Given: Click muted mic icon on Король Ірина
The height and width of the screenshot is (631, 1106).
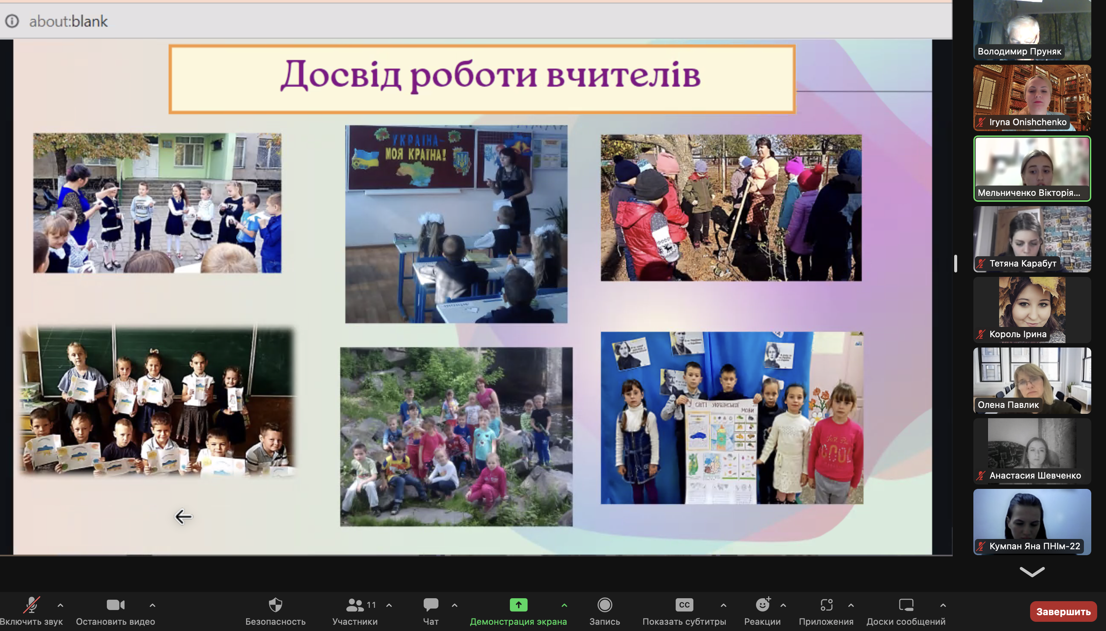Looking at the screenshot, I should (981, 334).
